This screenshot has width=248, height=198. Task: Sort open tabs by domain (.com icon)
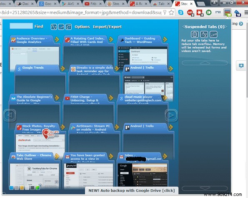(x=61, y=27)
